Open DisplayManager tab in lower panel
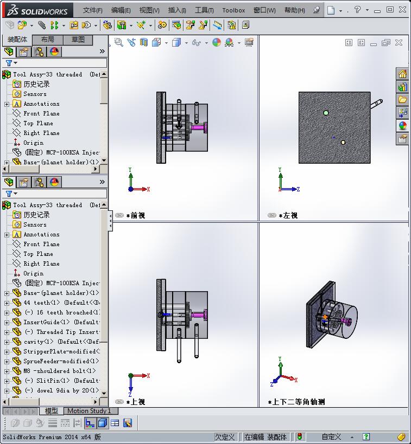The width and height of the screenshot is (411, 444). click(54, 182)
